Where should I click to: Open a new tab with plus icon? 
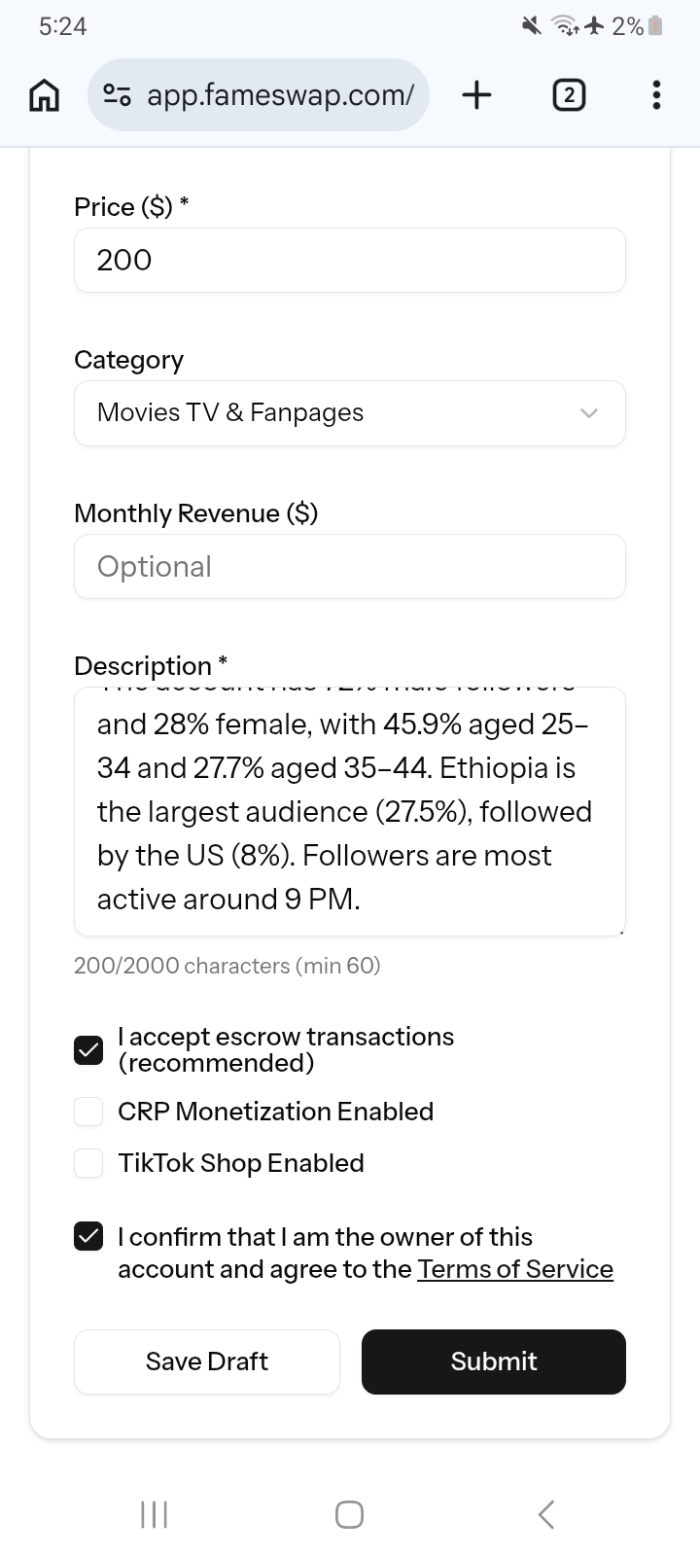[476, 95]
